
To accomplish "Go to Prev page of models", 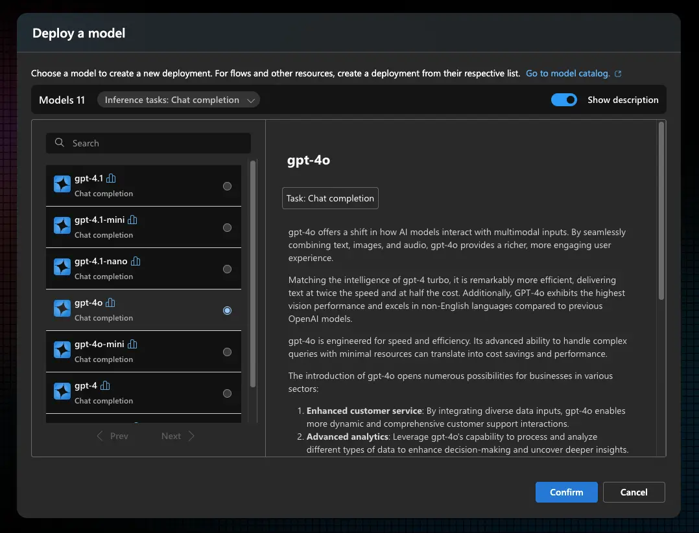I will (113, 436).
